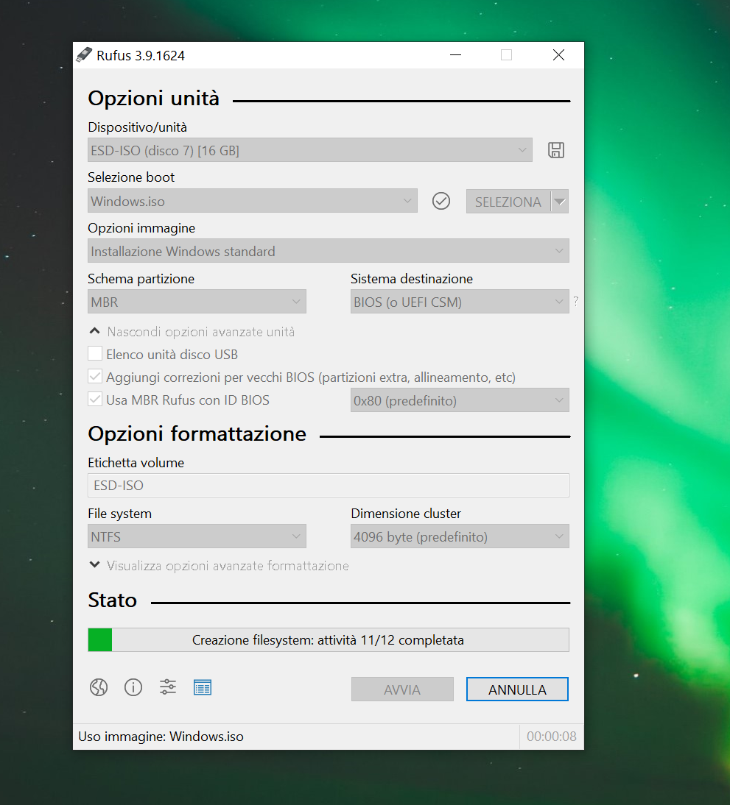Click the question mark help next to Sistema destinazione

coord(576,302)
